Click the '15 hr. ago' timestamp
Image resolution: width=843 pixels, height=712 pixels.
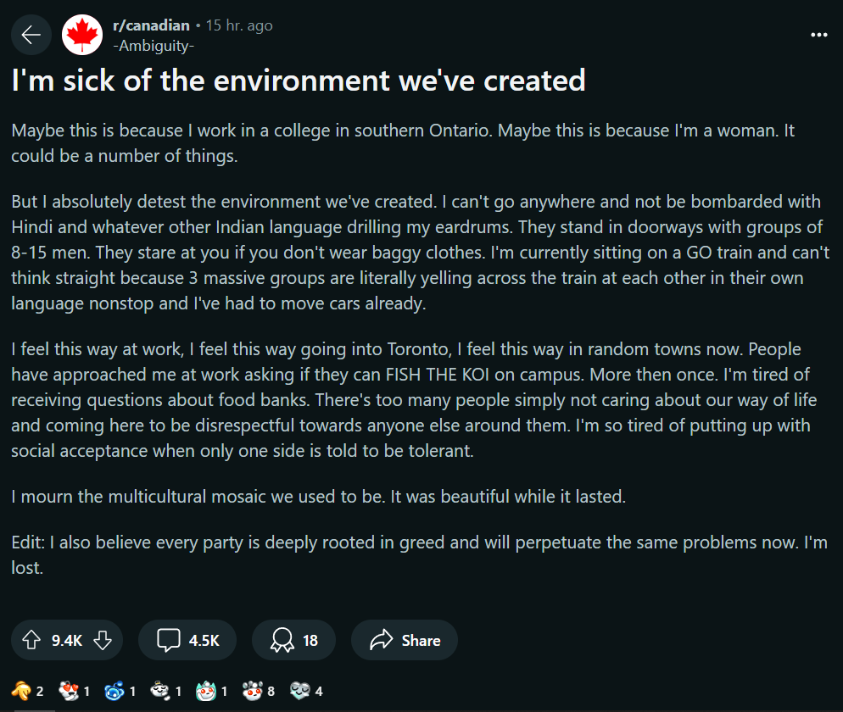click(x=238, y=25)
